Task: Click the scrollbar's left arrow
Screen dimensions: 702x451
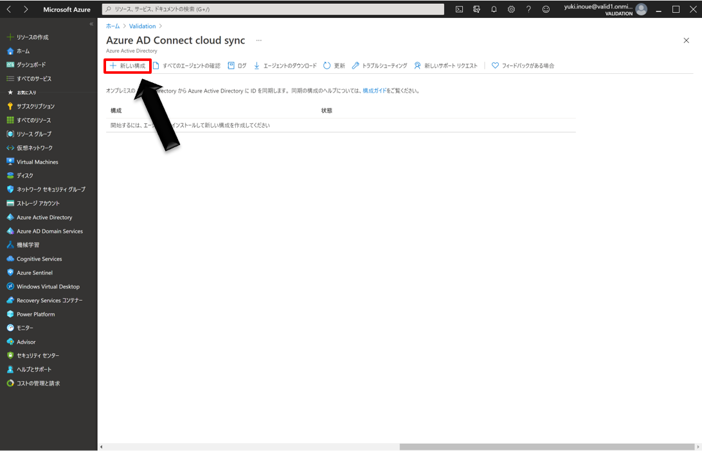Action: tap(101, 447)
